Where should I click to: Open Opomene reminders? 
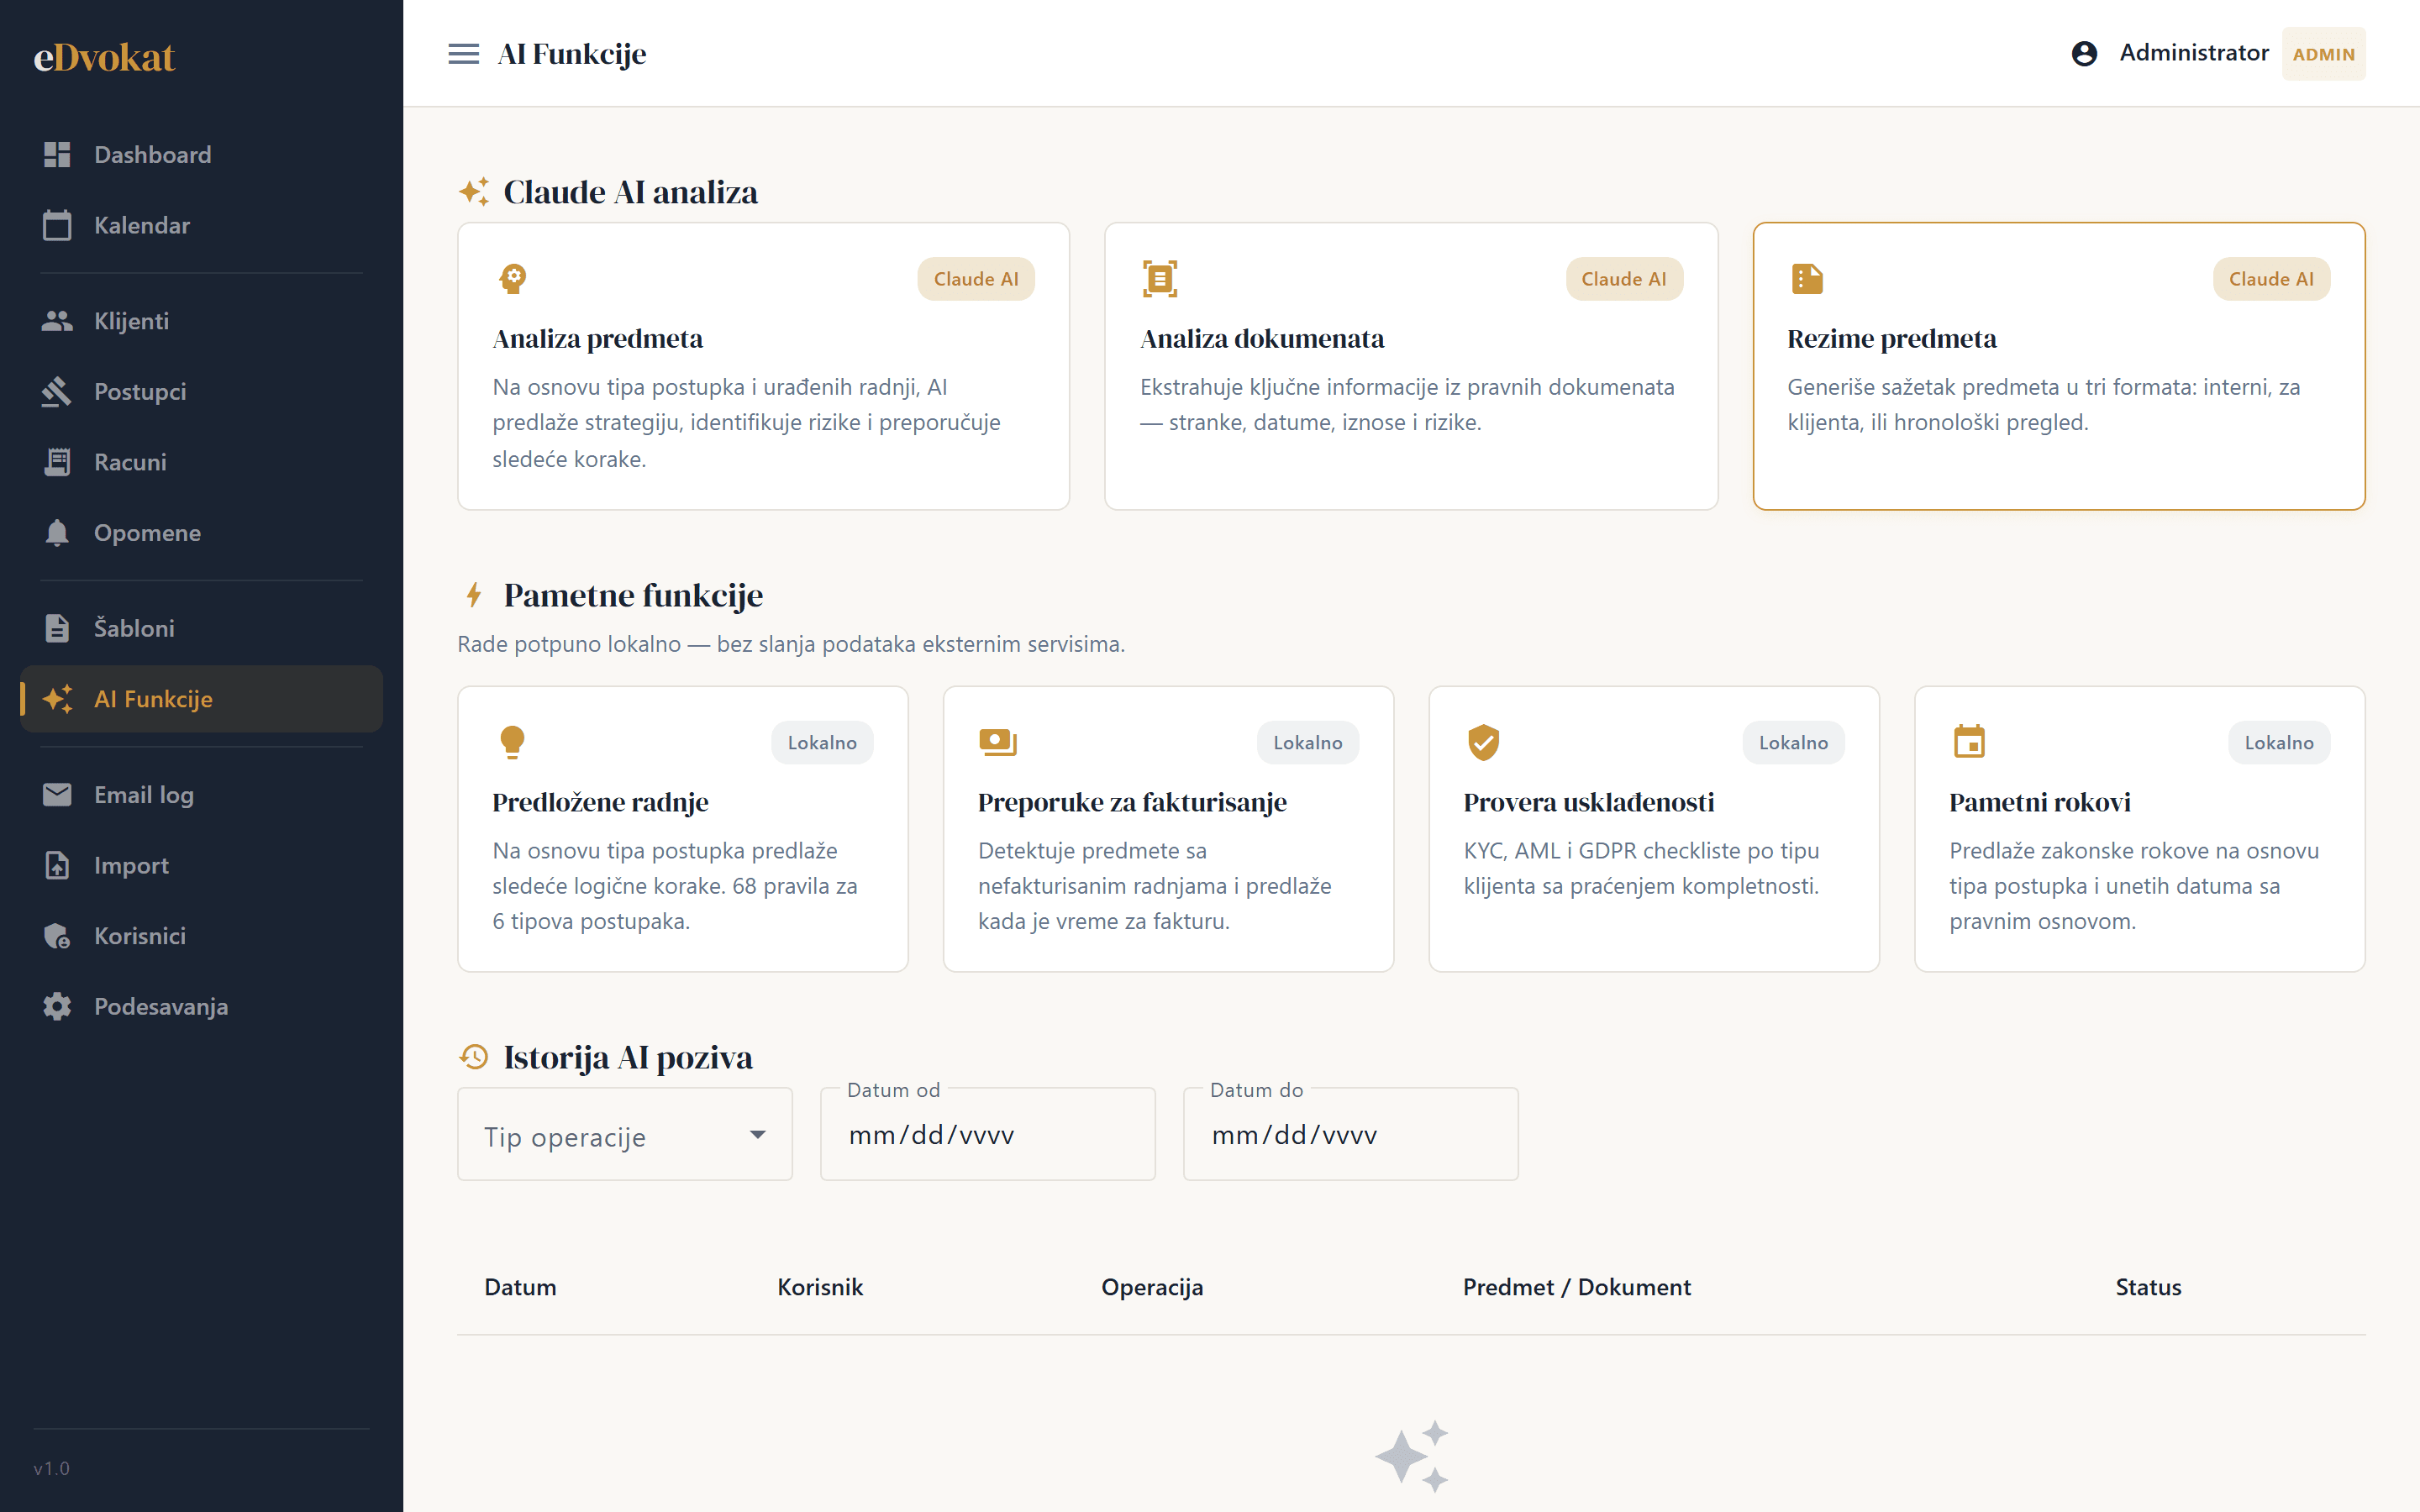click(201, 532)
